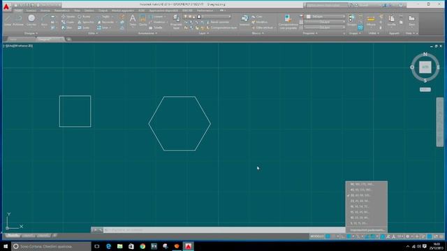Expand the Utilità panel
Viewport: 447px width, 251px height.
tap(374, 33)
